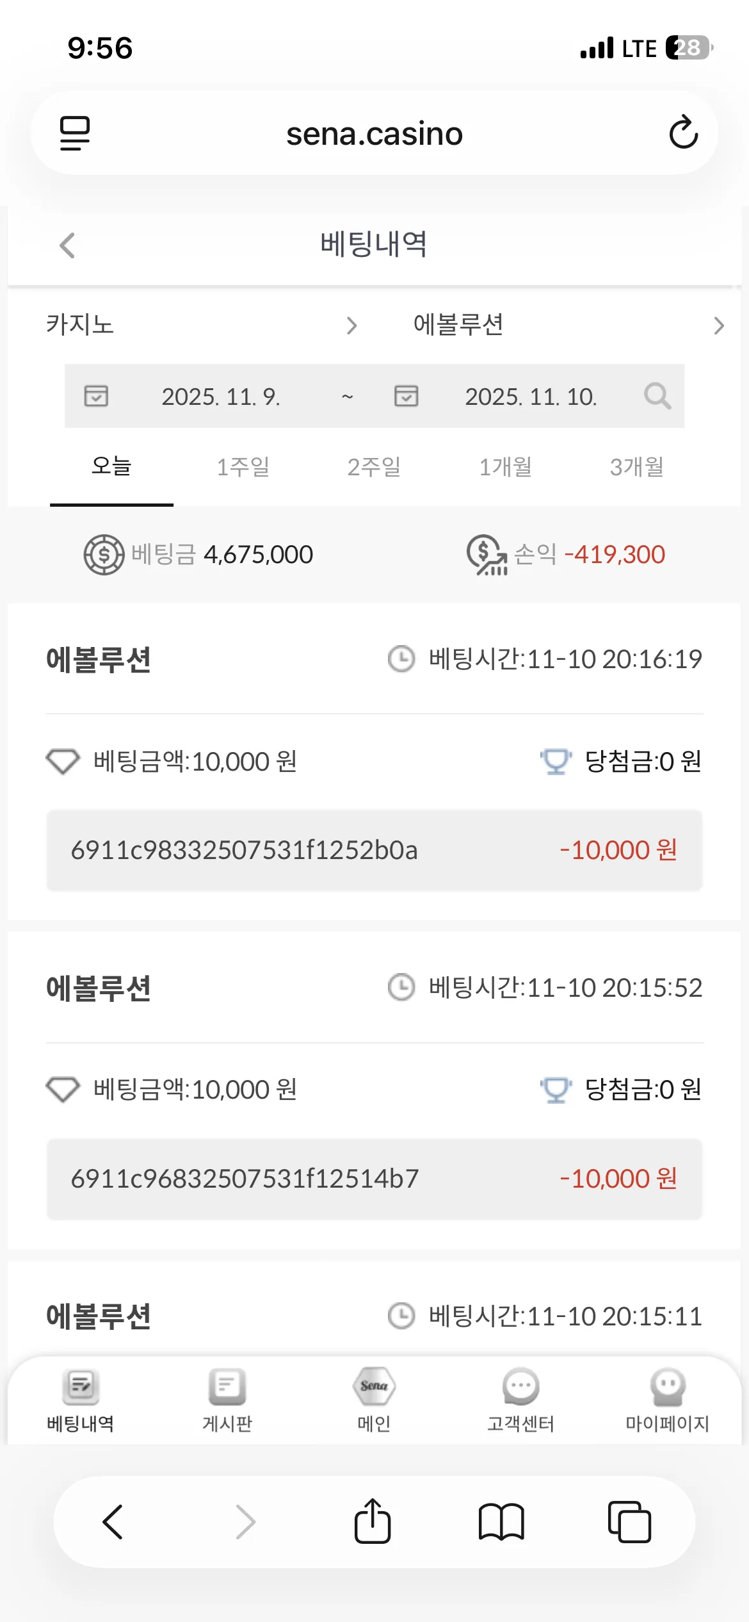This screenshot has width=749, height=1622.
Task: Tap the date range search magnifier icon
Action: click(x=657, y=396)
